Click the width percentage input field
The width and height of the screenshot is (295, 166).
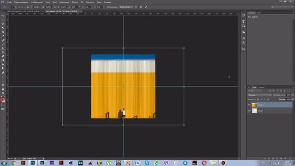[48, 7]
